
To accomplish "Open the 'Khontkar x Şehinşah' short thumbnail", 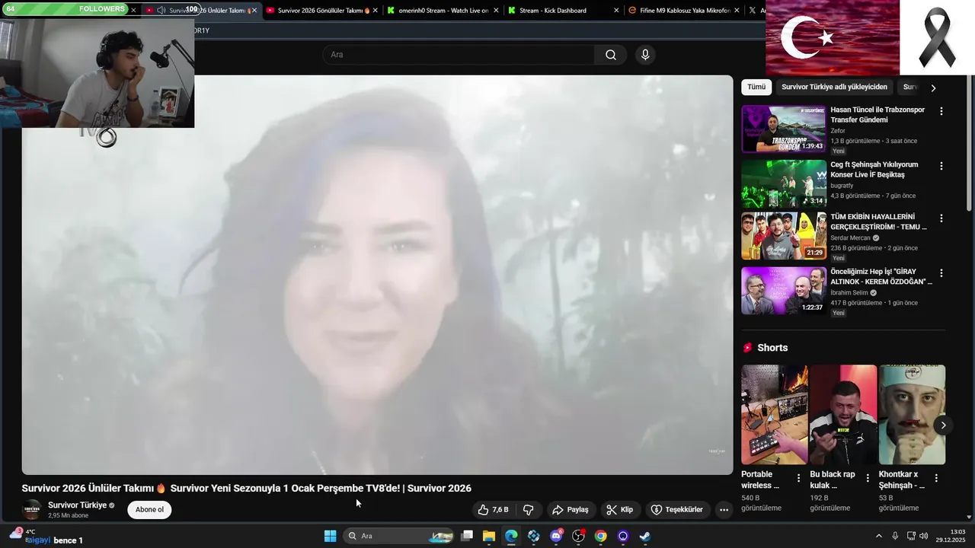I will 912,415.
